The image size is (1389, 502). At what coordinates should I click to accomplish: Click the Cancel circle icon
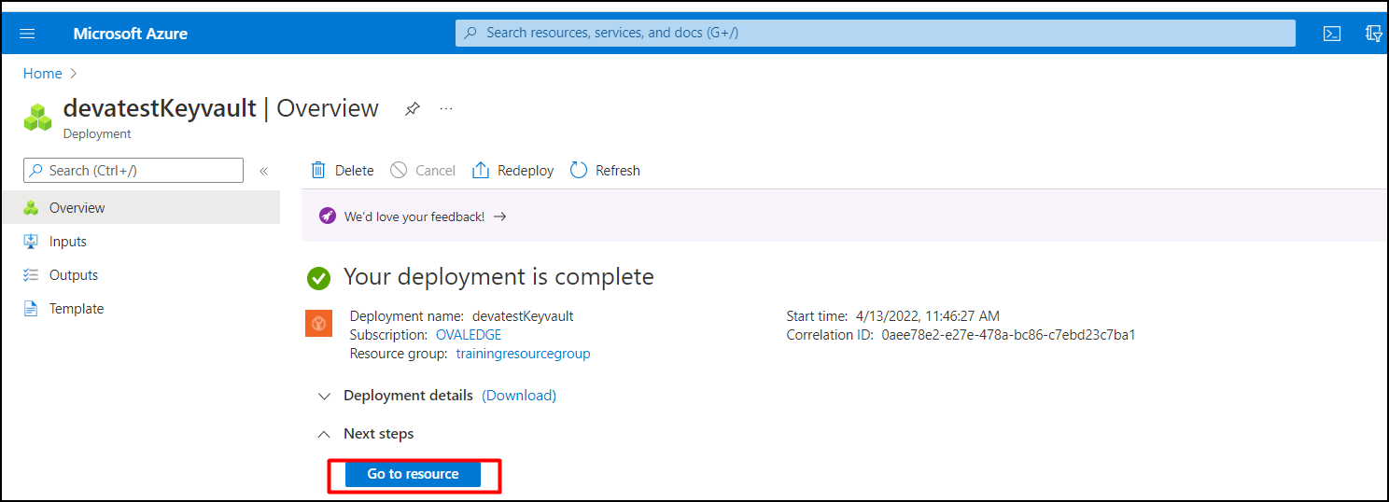[399, 170]
